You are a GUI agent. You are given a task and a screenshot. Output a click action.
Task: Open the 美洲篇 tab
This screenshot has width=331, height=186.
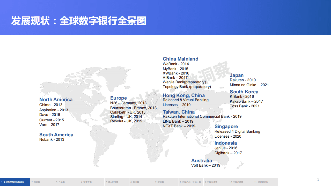point(135,182)
